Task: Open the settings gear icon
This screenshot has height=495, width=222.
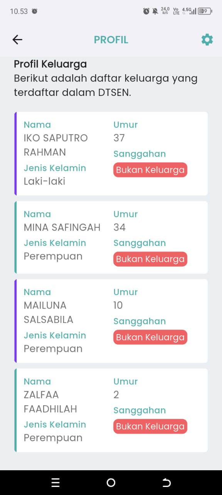Action: (x=207, y=39)
